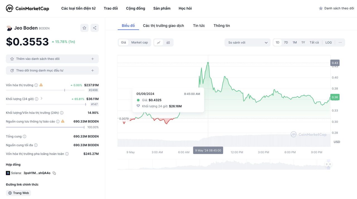357x199 pixels.
Task: Click the 0.36 current price label
Action: [335, 97]
